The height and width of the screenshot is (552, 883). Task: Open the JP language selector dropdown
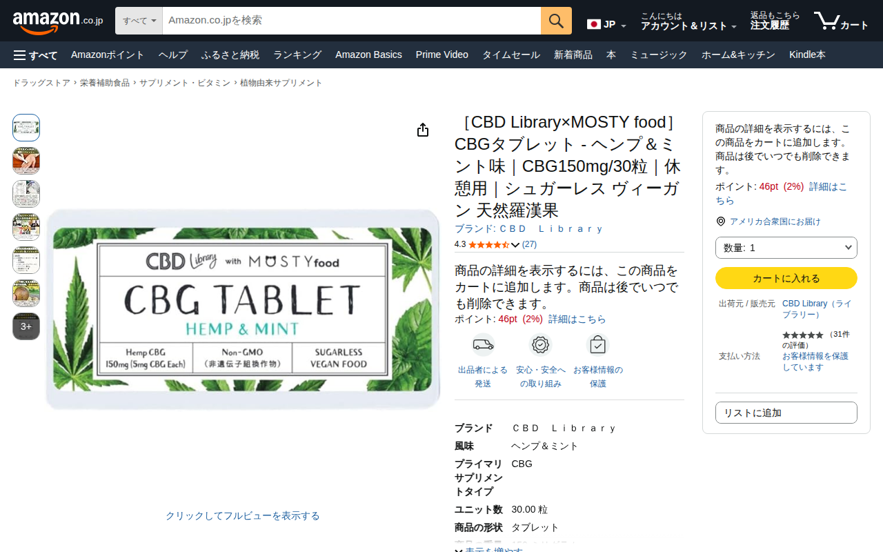click(606, 25)
